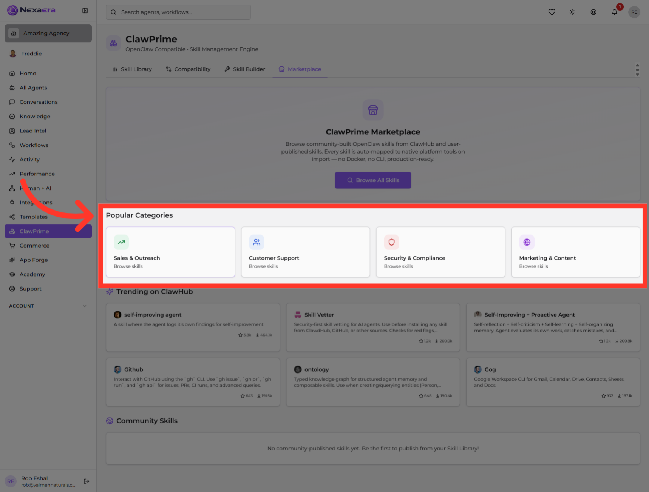Click the ClawPrime header logo icon
Screen dimensions: 649x492
point(113,43)
